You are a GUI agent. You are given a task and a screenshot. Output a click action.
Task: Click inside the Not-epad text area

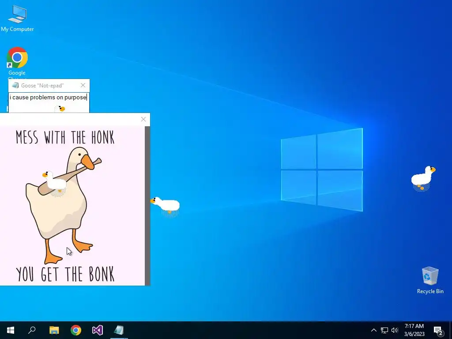(49, 102)
